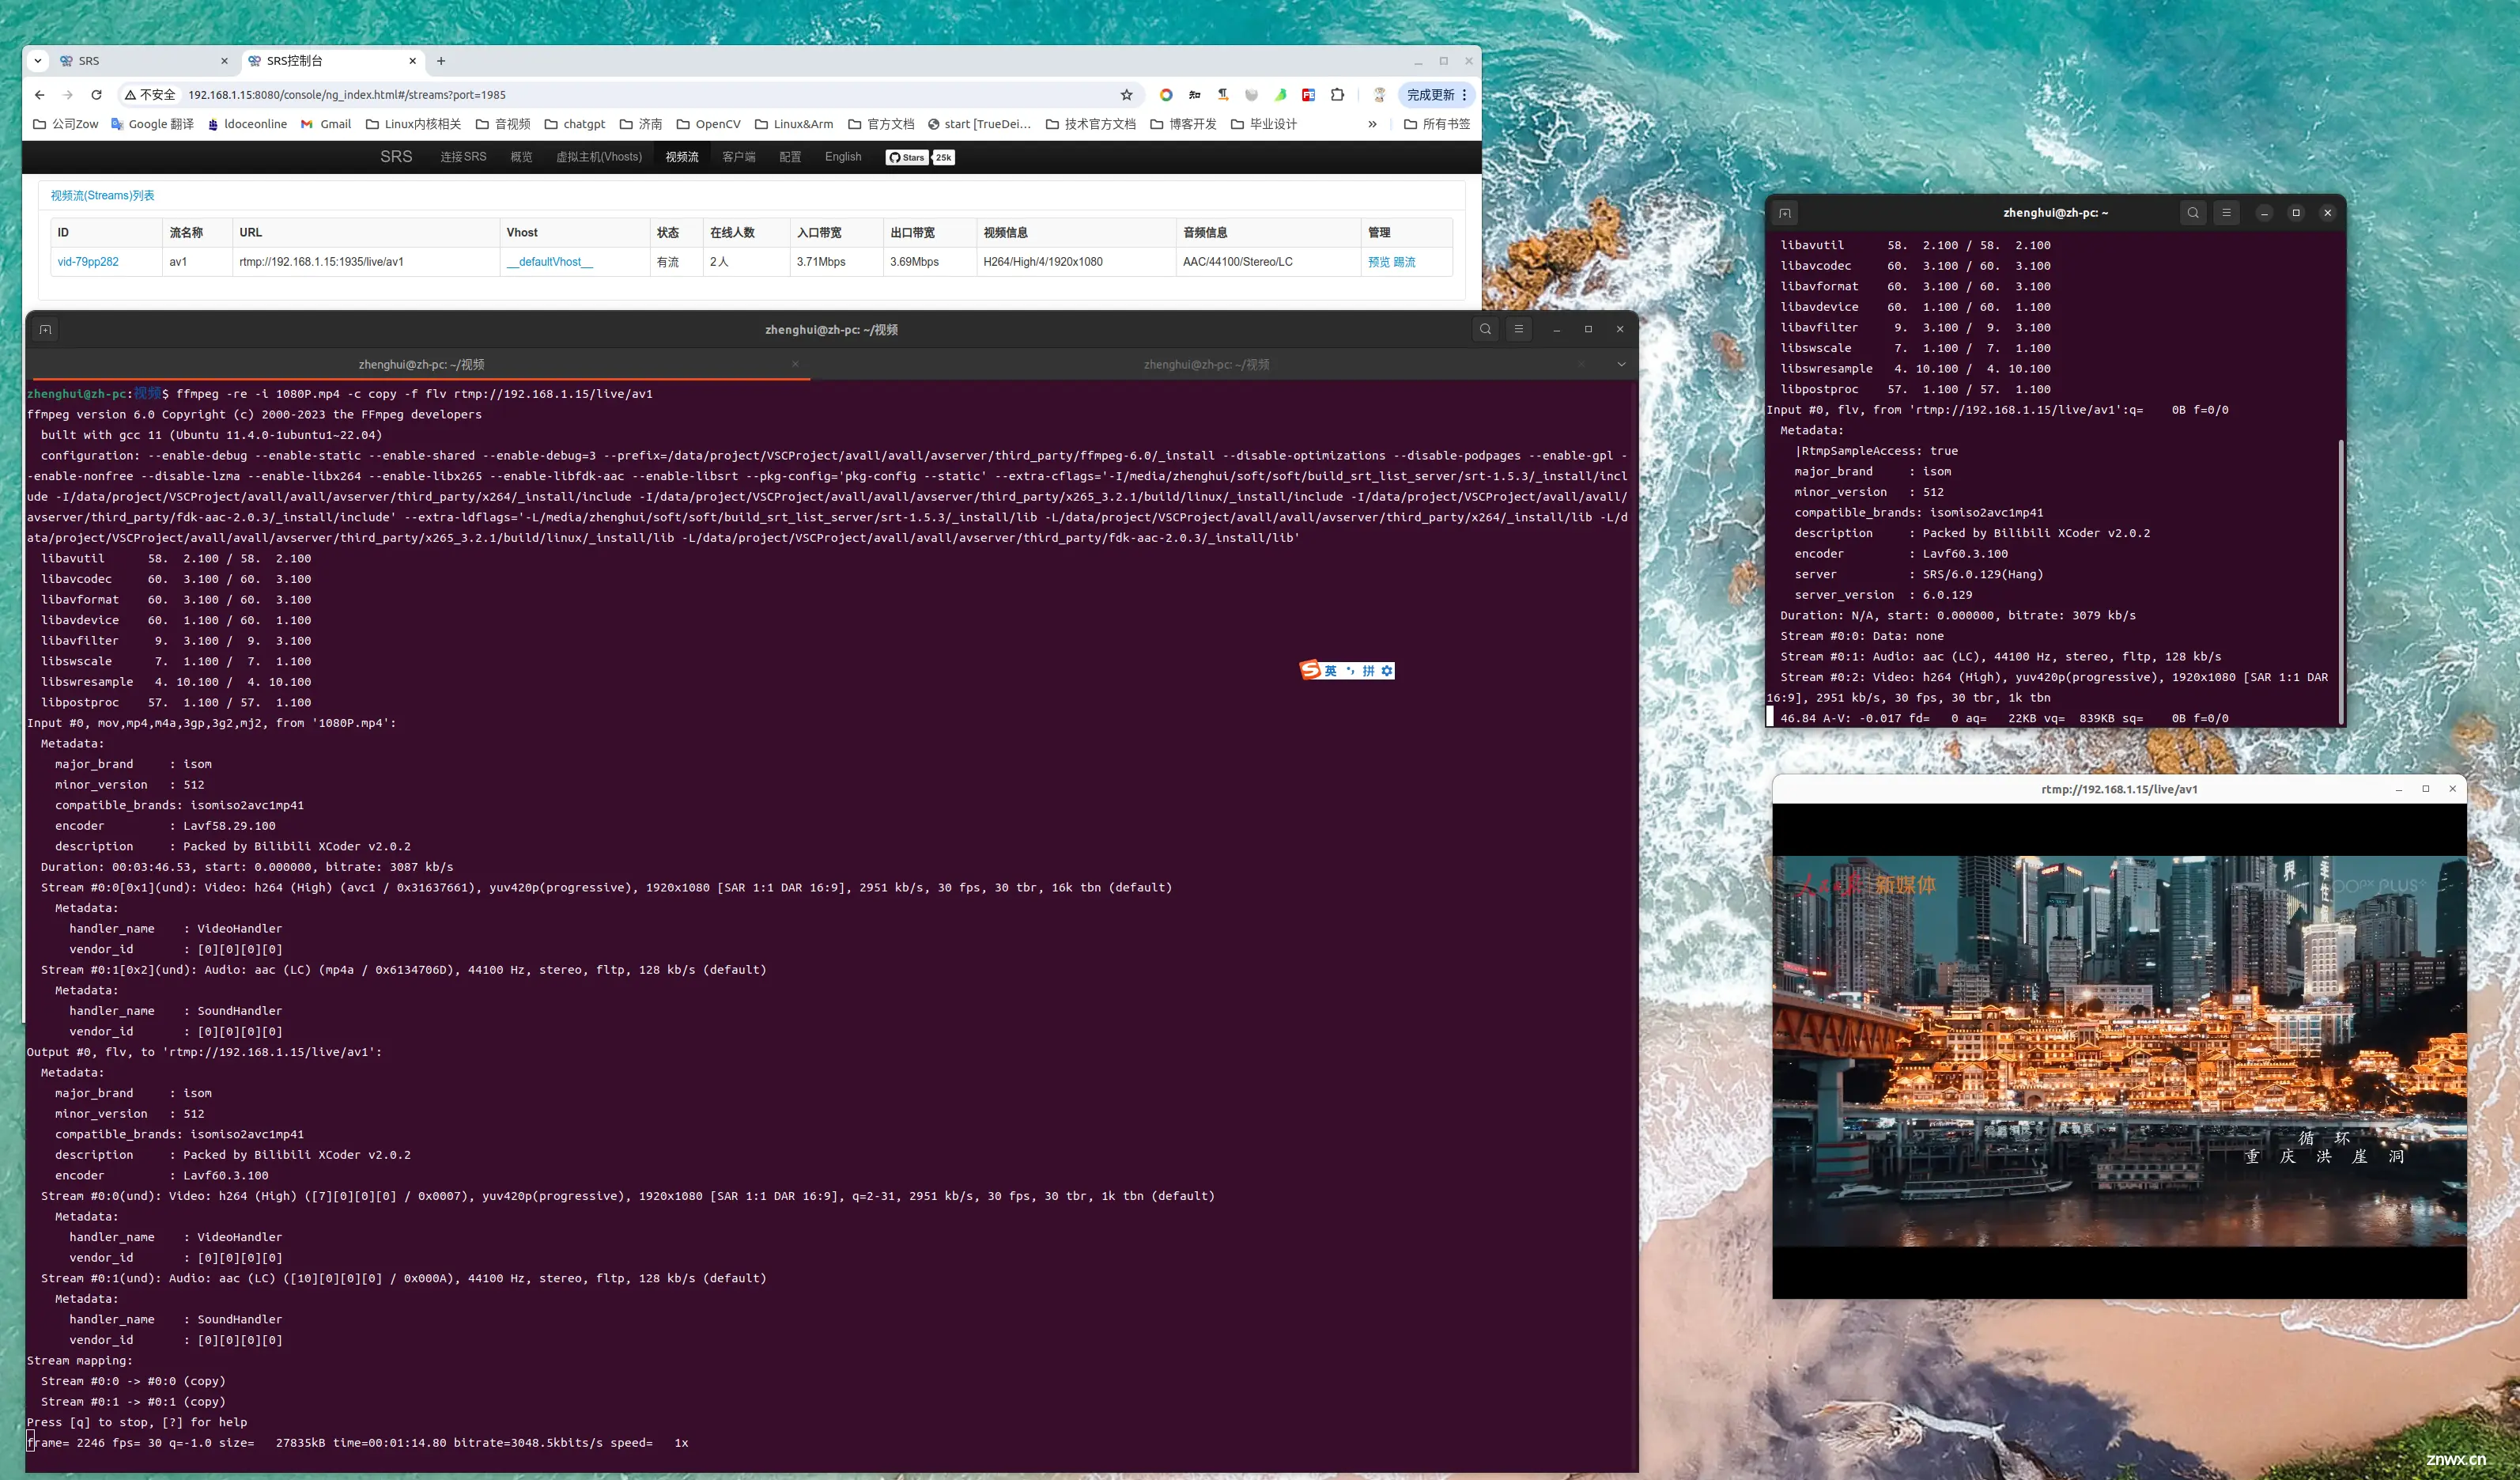
Task: Open the __defaultVhost__ link
Action: 550,262
